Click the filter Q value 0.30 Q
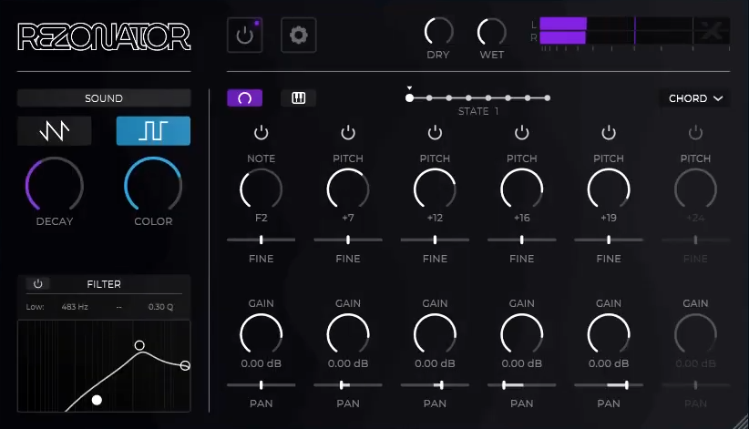The width and height of the screenshot is (749, 429). click(x=160, y=307)
